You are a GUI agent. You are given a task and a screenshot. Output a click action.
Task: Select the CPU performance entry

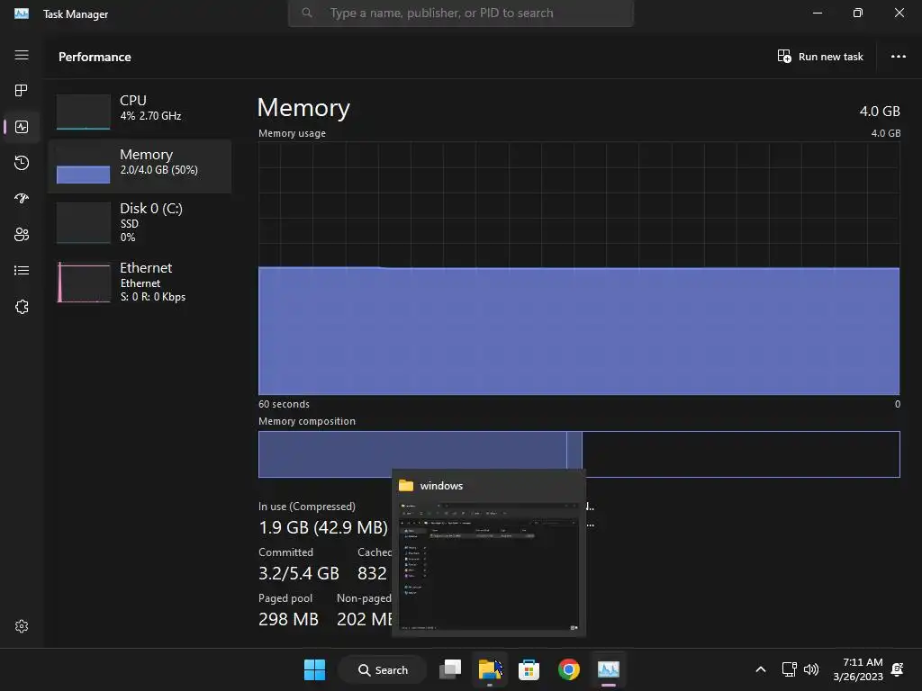point(140,112)
